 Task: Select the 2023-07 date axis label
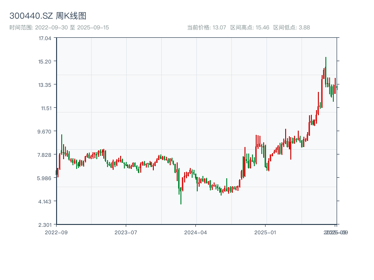point(126,232)
